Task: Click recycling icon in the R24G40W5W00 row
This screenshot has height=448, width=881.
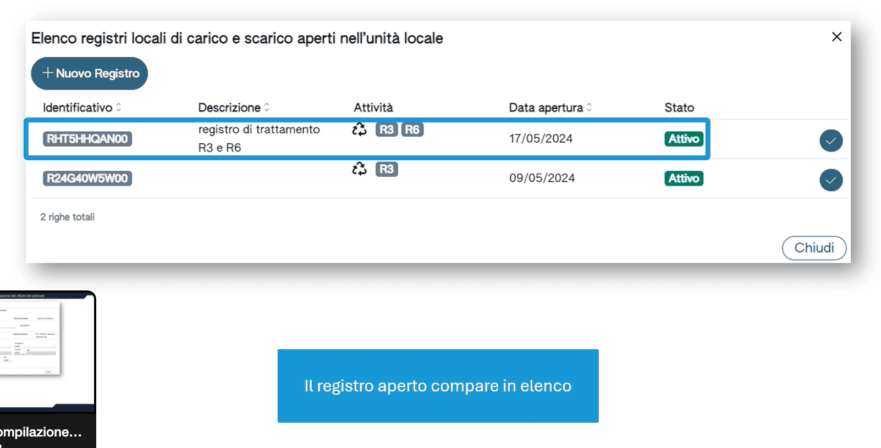Action: pos(359,169)
